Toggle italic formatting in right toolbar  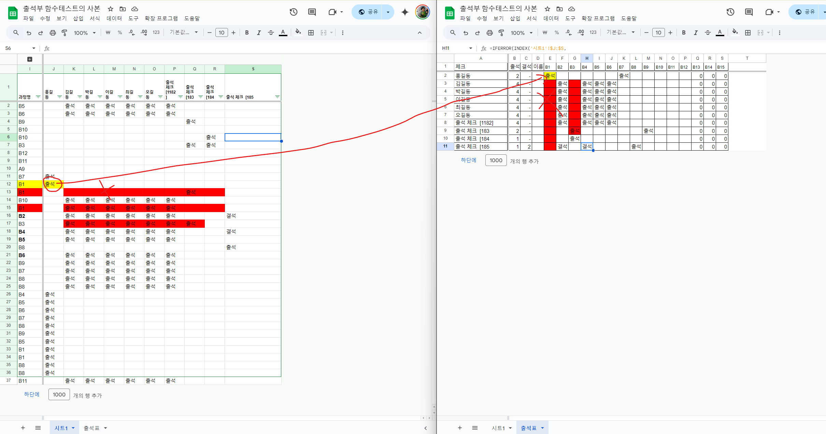tap(696, 33)
